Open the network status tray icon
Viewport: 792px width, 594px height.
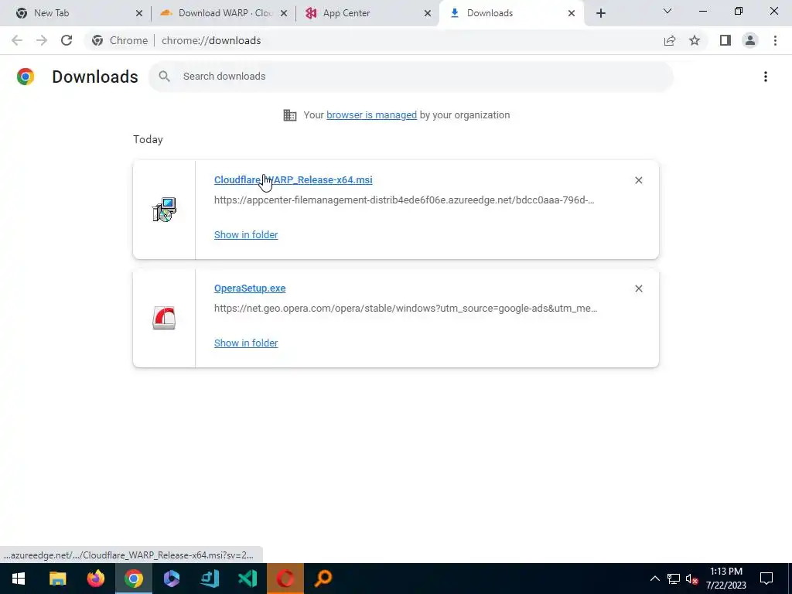point(674,579)
